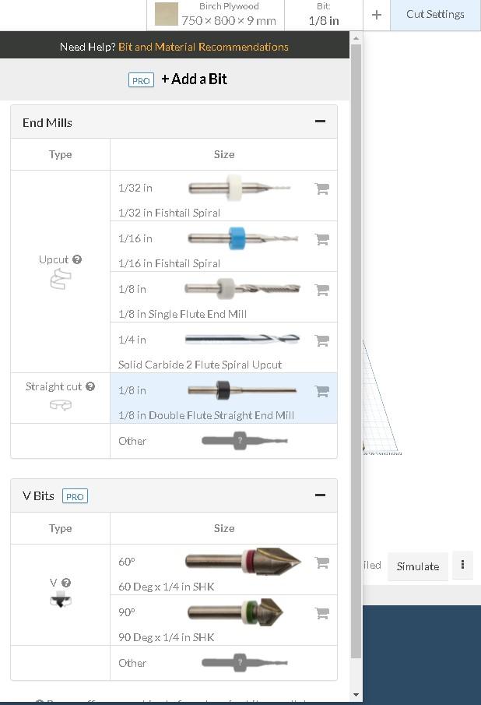Open the Bit 1/8 in selector
The height and width of the screenshot is (705, 481).
tap(323, 14)
